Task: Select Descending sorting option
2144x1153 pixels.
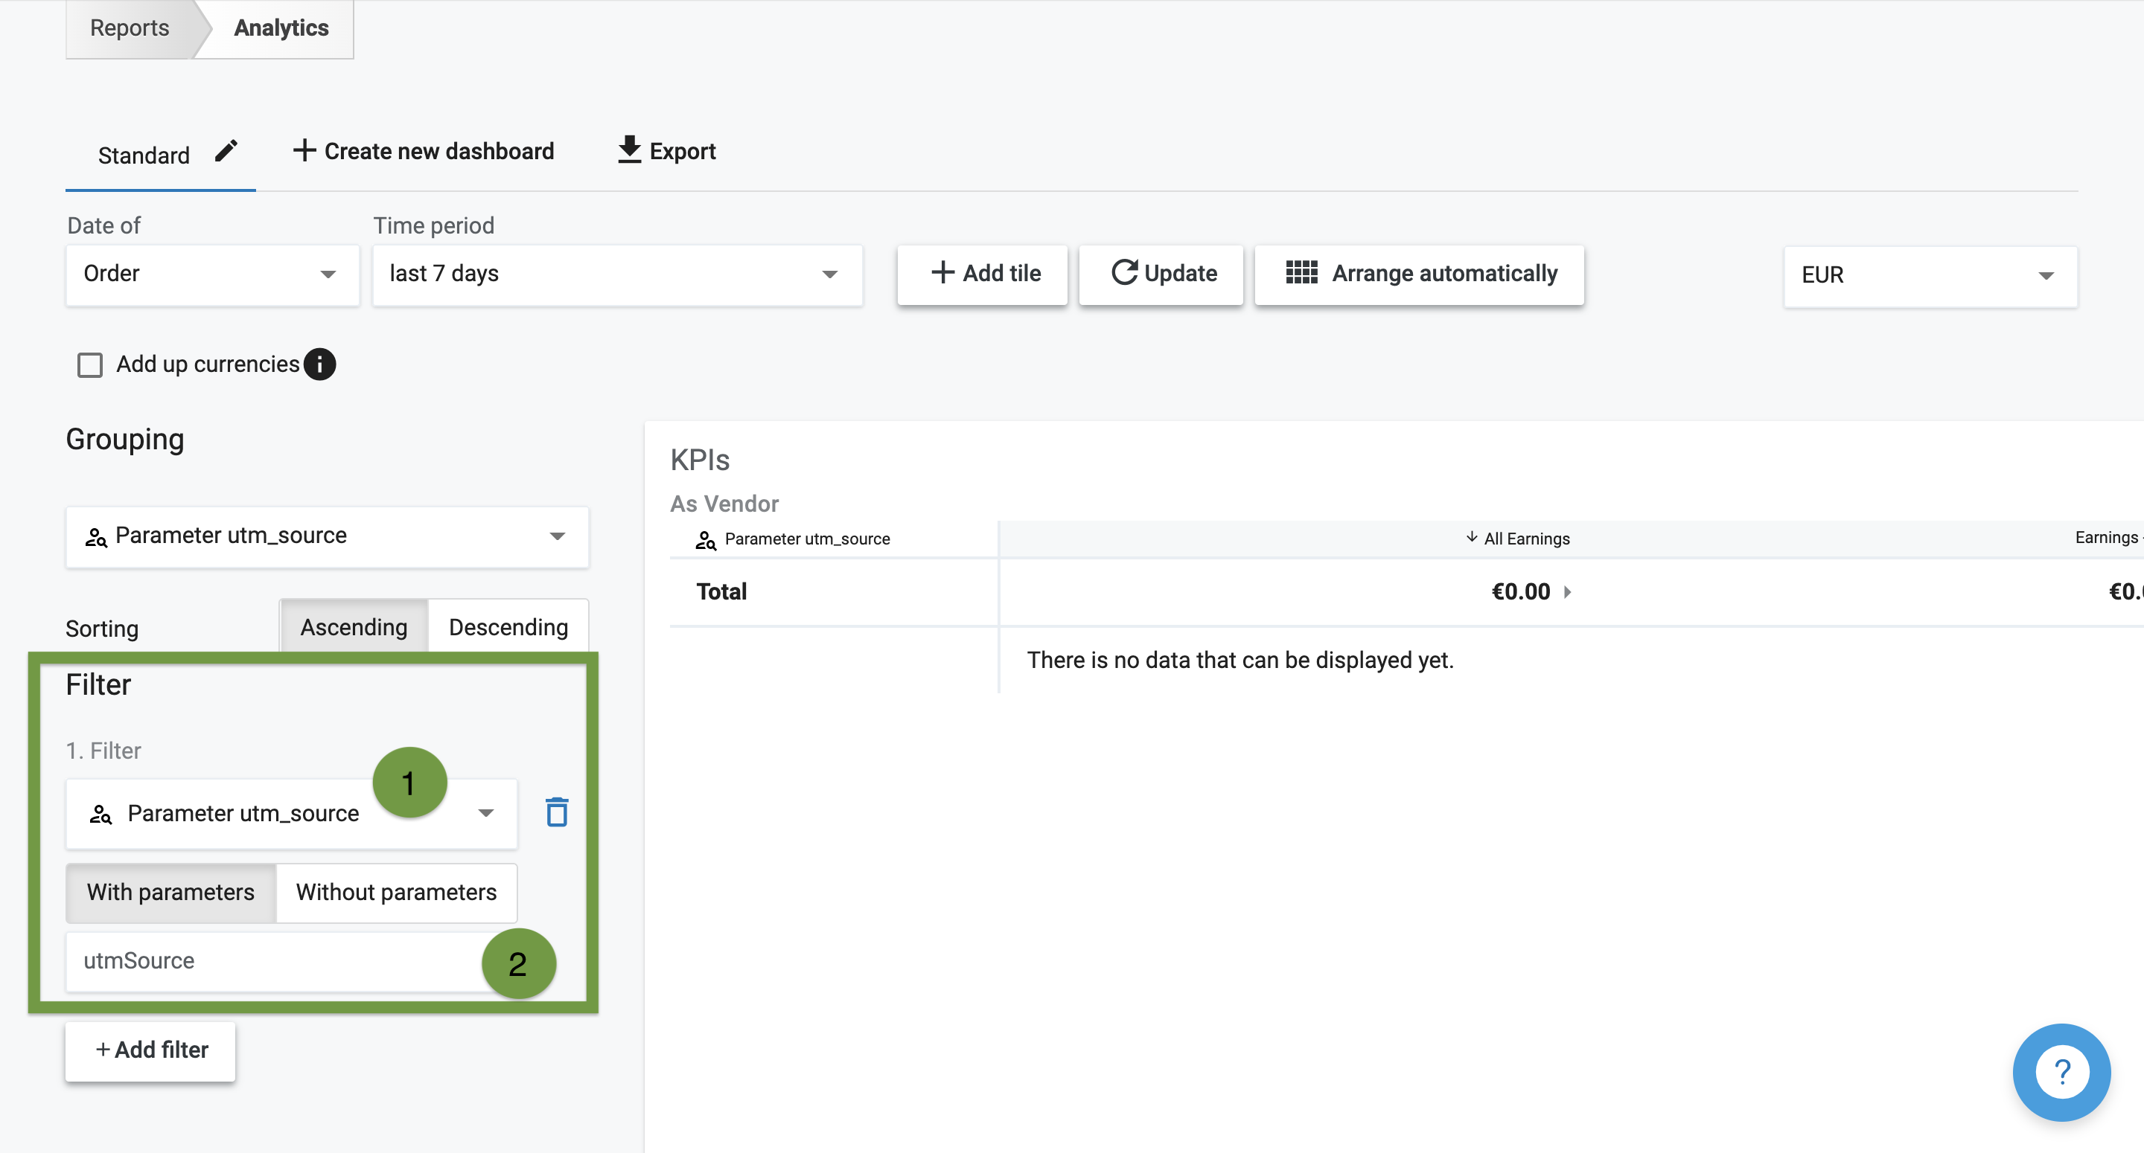Action: 508,627
